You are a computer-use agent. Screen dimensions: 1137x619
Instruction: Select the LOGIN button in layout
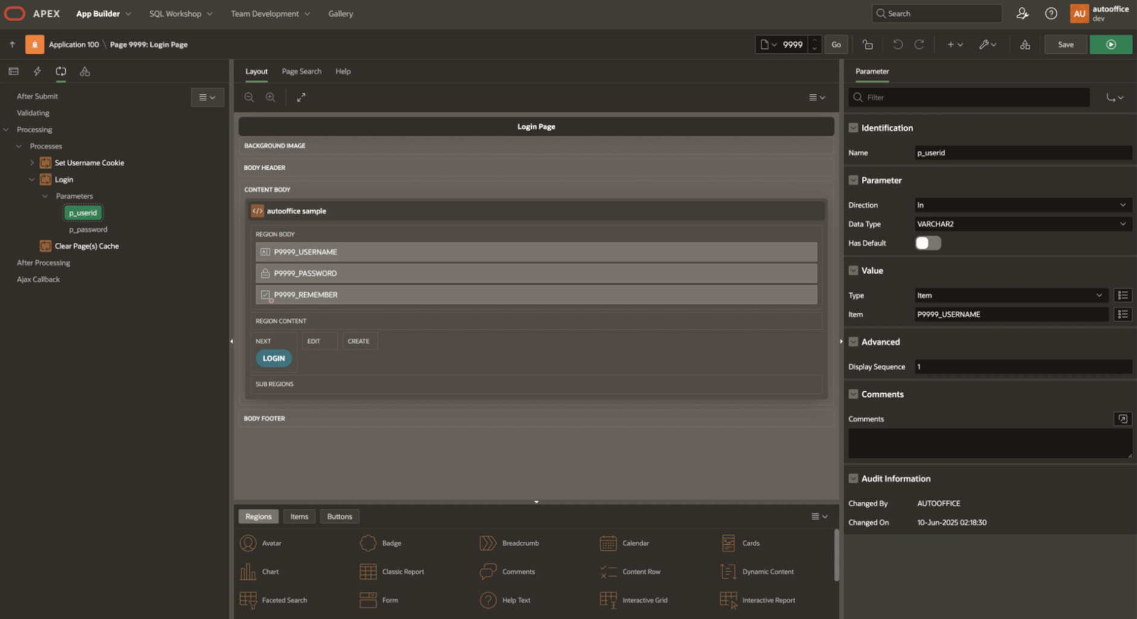pyautogui.click(x=273, y=358)
